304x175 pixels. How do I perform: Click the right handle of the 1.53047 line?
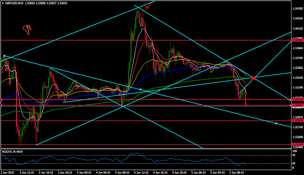point(290,105)
